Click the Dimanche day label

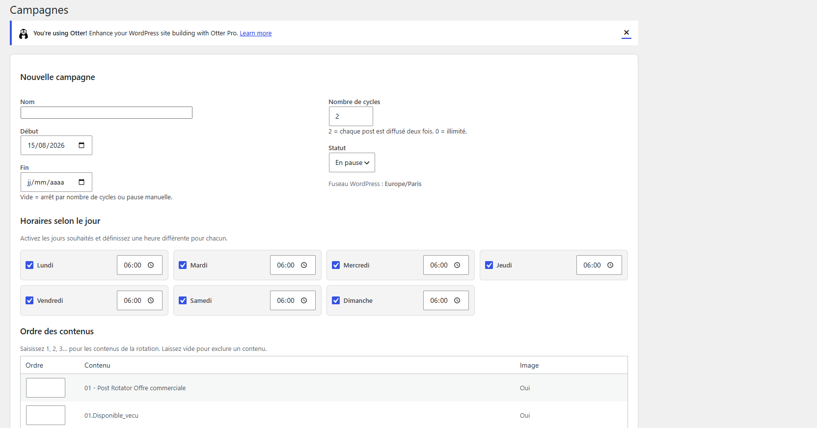pyautogui.click(x=358, y=300)
